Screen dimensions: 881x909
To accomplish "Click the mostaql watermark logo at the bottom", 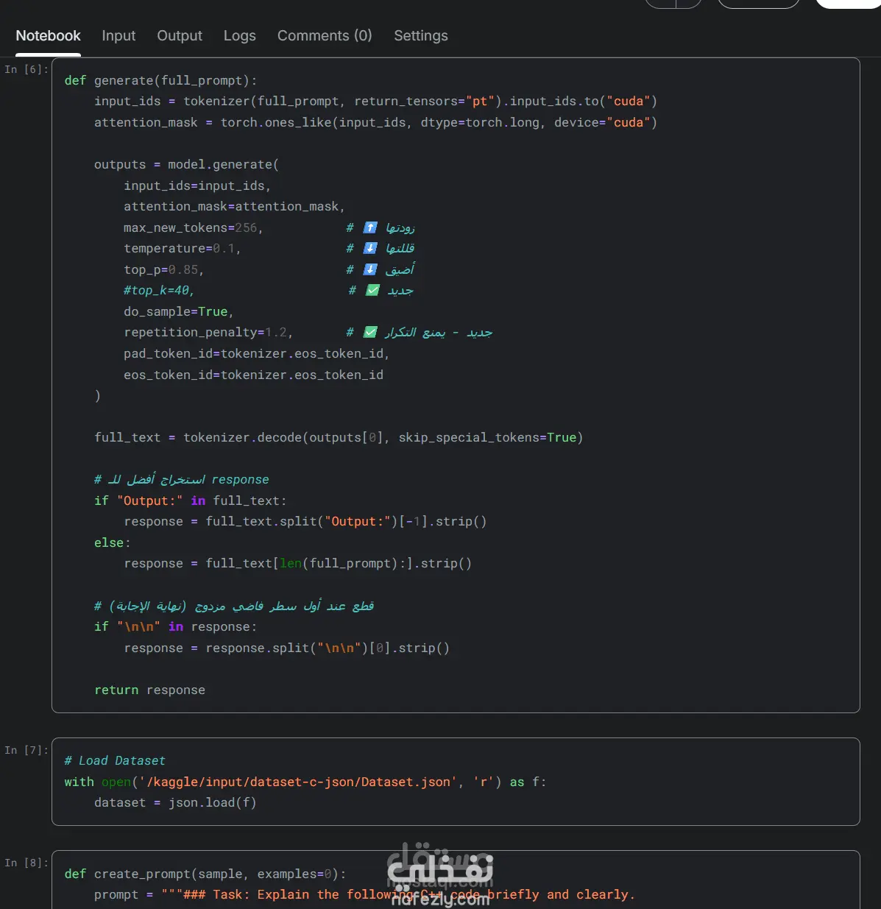I will click(x=440, y=874).
